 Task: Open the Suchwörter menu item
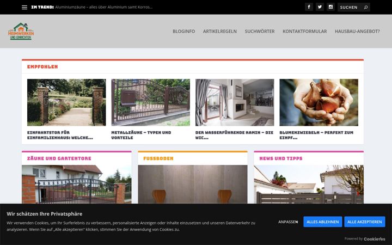pyautogui.click(x=260, y=31)
